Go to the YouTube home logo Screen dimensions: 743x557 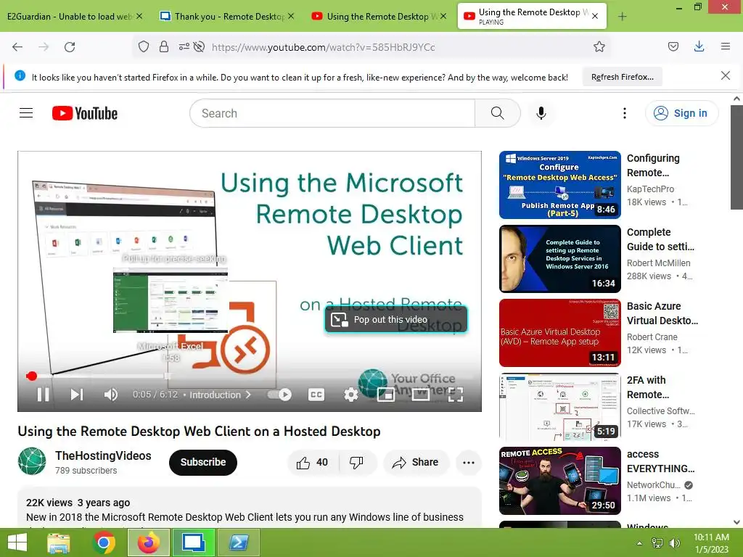pyautogui.click(x=85, y=113)
